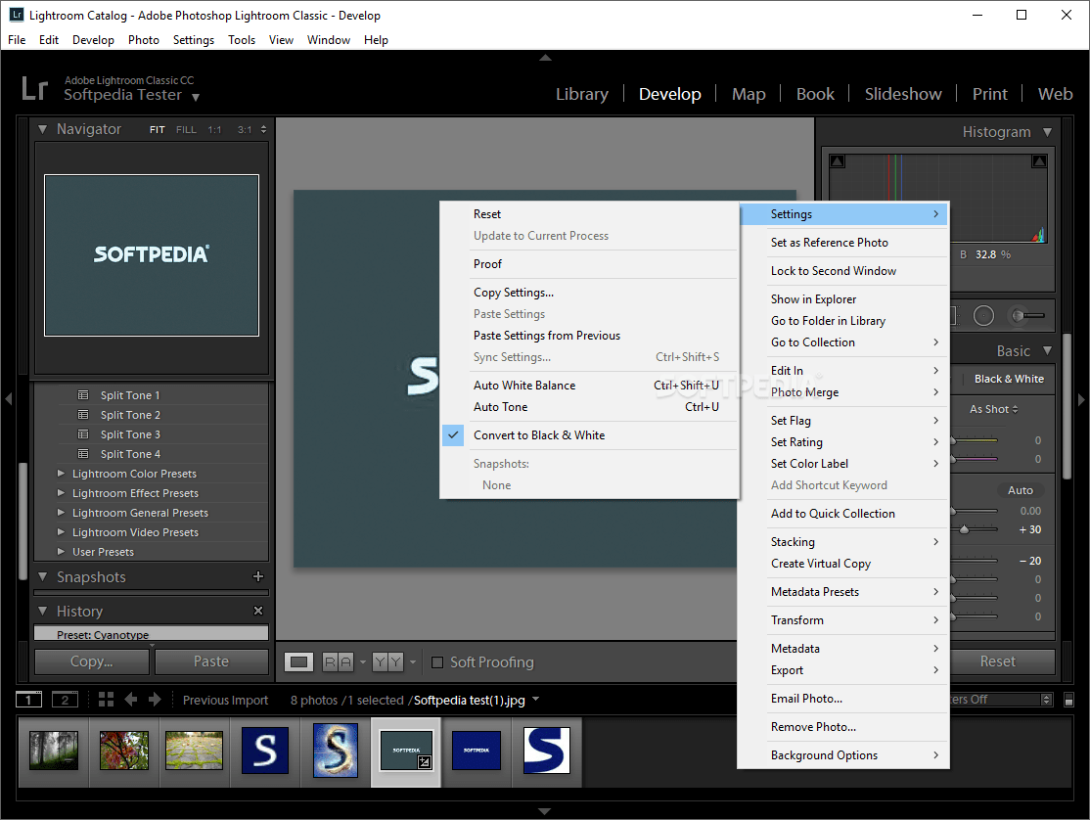Image resolution: width=1090 pixels, height=820 pixels.
Task: Click Previous Import source label
Action: 225,700
